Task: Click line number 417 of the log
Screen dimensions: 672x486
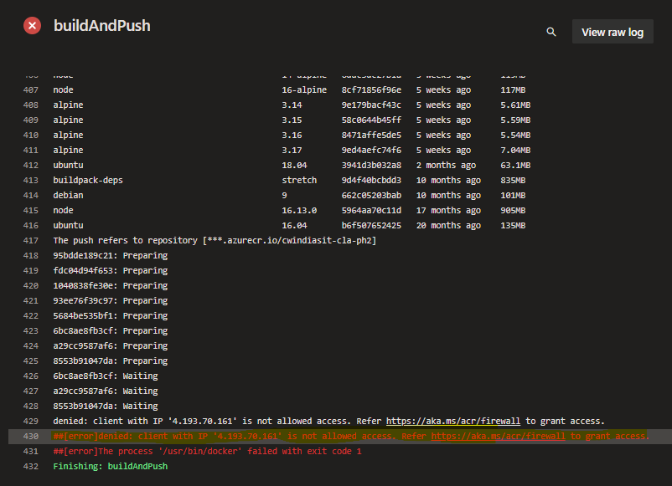Action: pos(31,240)
